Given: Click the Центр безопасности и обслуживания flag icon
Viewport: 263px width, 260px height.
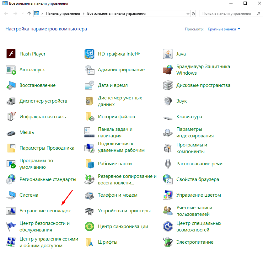Looking at the screenshot, I should tap(11, 226).
